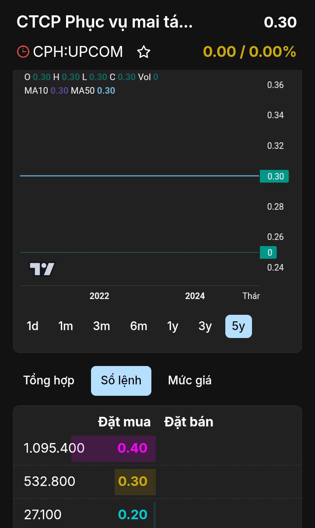
Task: Select the 1d chart range
Action: [33, 326]
